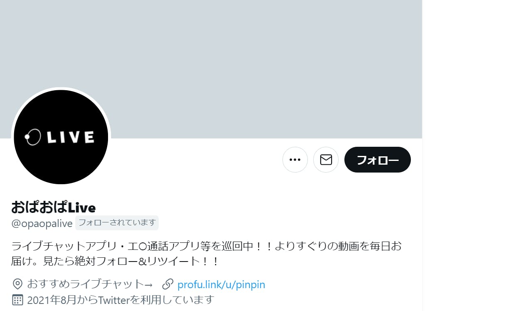Click the black area of the profile avatar
The image size is (511, 311).
point(61,166)
